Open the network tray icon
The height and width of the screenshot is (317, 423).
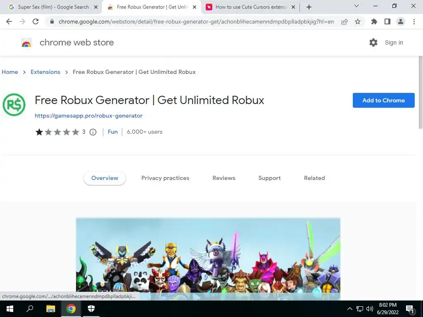[360, 309]
